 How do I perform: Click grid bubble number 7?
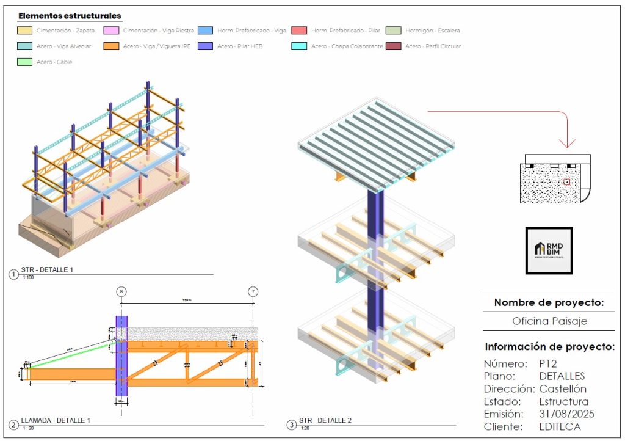click(x=253, y=292)
